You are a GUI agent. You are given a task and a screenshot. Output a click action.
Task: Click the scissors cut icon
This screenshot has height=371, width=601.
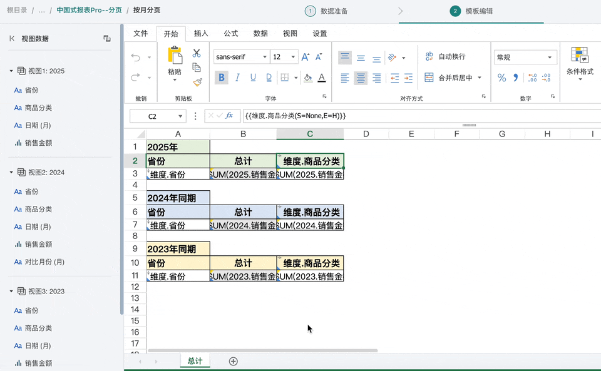pos(197,53)
